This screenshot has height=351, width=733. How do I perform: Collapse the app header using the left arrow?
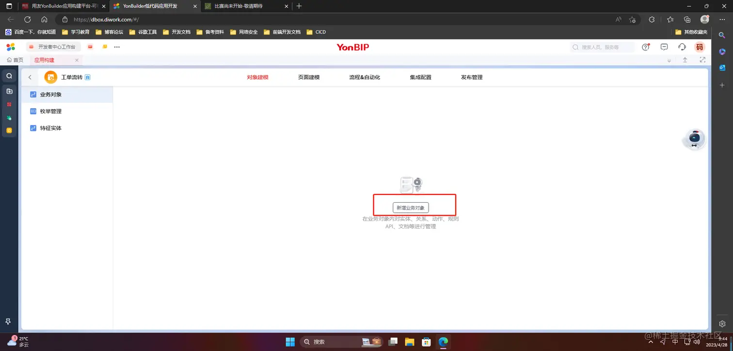[x=30, y=77]
